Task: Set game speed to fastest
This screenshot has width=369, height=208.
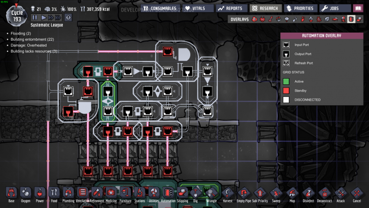Action: pyautogui.click(x=58, y=17)
